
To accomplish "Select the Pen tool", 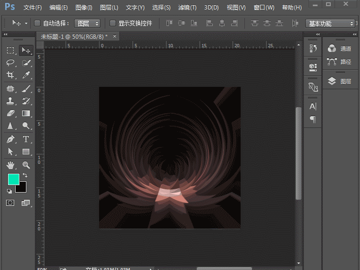I will point(10,139).
